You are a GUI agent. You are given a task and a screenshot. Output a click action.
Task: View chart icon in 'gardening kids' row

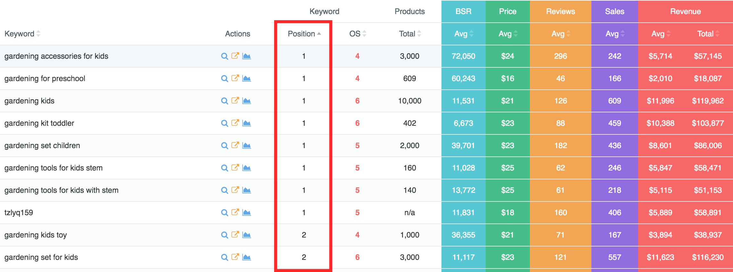[246, 101]
